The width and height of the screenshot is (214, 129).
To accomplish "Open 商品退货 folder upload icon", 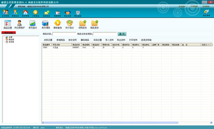I will (x=94, y=24).
